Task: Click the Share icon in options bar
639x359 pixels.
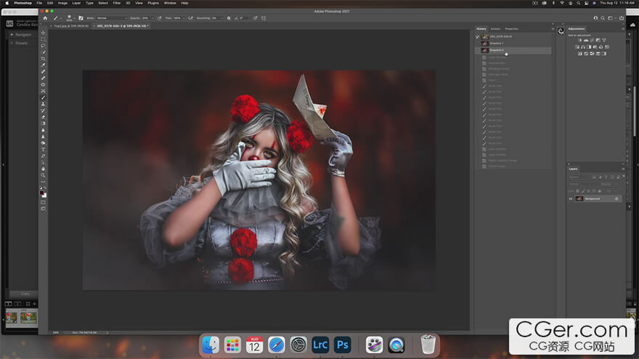Action: click(x=622, y=18)
